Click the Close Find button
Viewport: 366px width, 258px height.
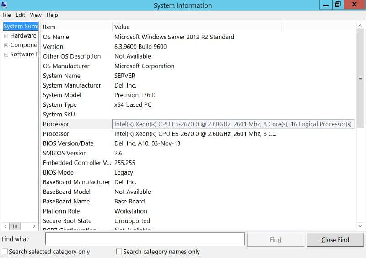(335, 240)
